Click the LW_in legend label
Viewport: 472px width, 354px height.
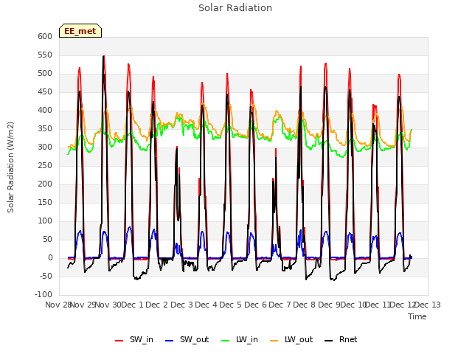[x=247, y=339]
